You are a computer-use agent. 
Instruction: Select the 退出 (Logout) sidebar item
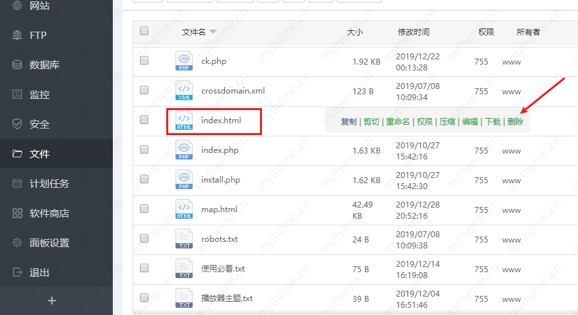(40, 273)
